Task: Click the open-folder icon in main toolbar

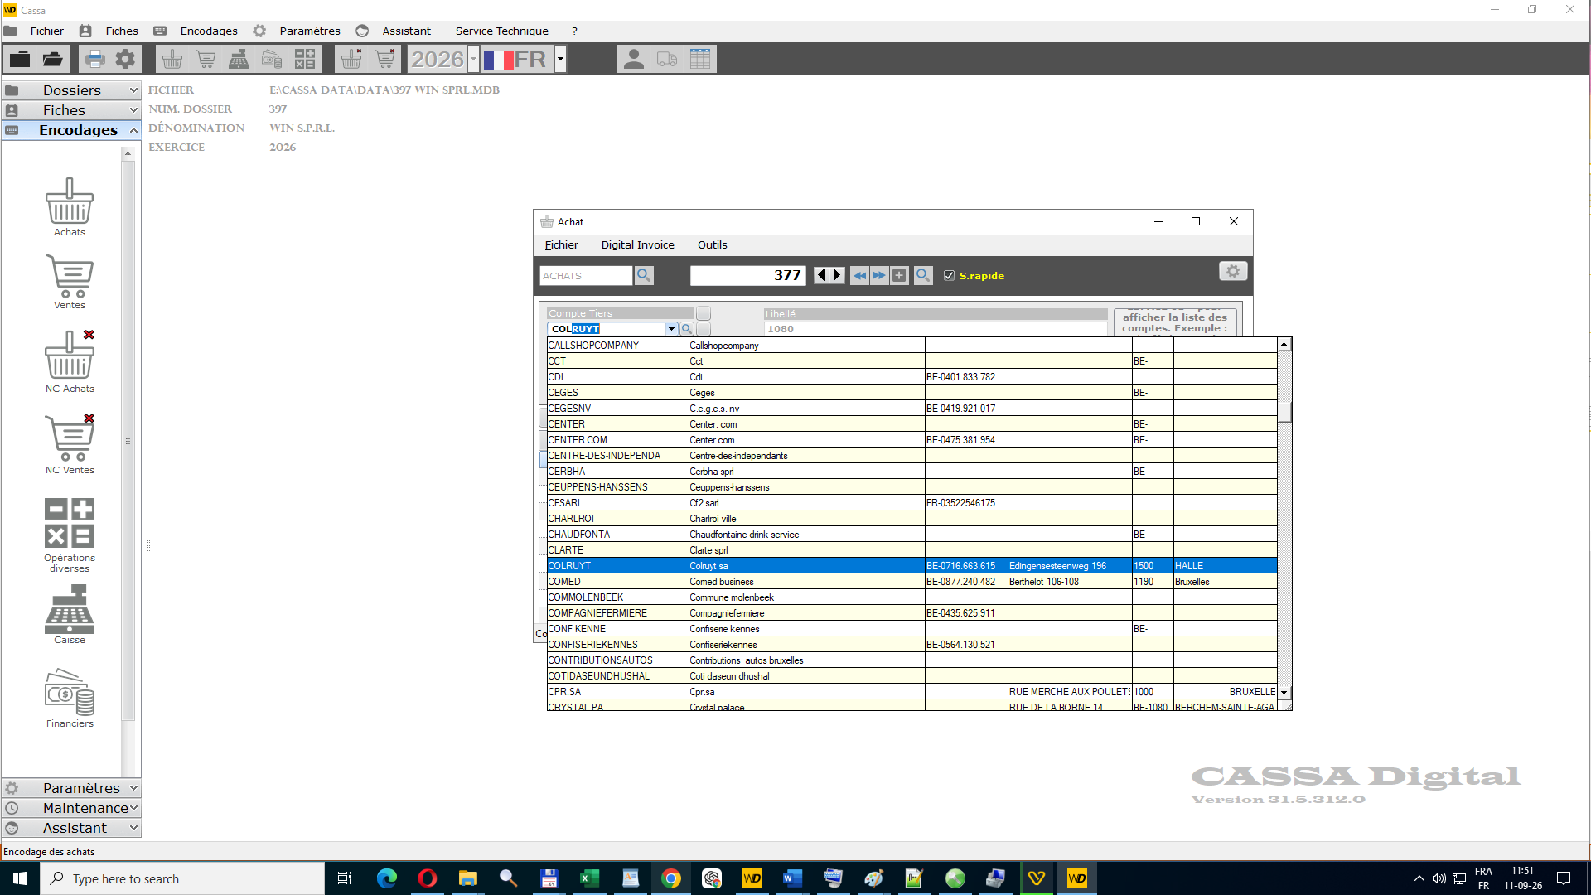Action: coord(52,59)
